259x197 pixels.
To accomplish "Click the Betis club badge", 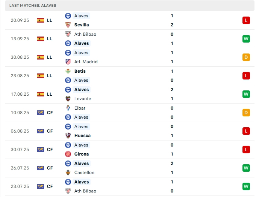I will [68, 71].
